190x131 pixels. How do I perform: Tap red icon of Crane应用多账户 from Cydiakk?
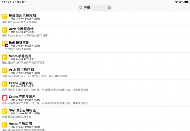pyautogui.click(x=5, y=98)
